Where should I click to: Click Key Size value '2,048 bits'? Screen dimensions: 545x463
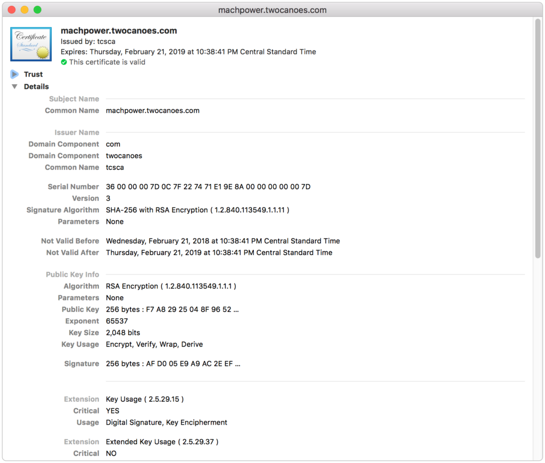(x=123, y=333)
